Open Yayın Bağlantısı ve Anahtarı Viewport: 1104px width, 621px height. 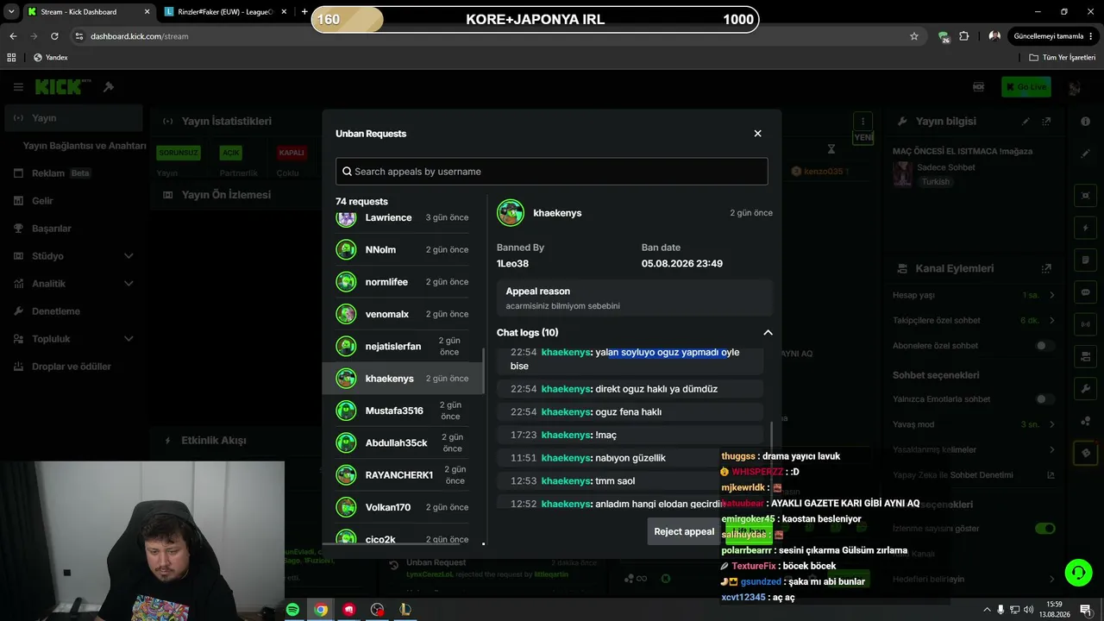click(x=85, y=146)
